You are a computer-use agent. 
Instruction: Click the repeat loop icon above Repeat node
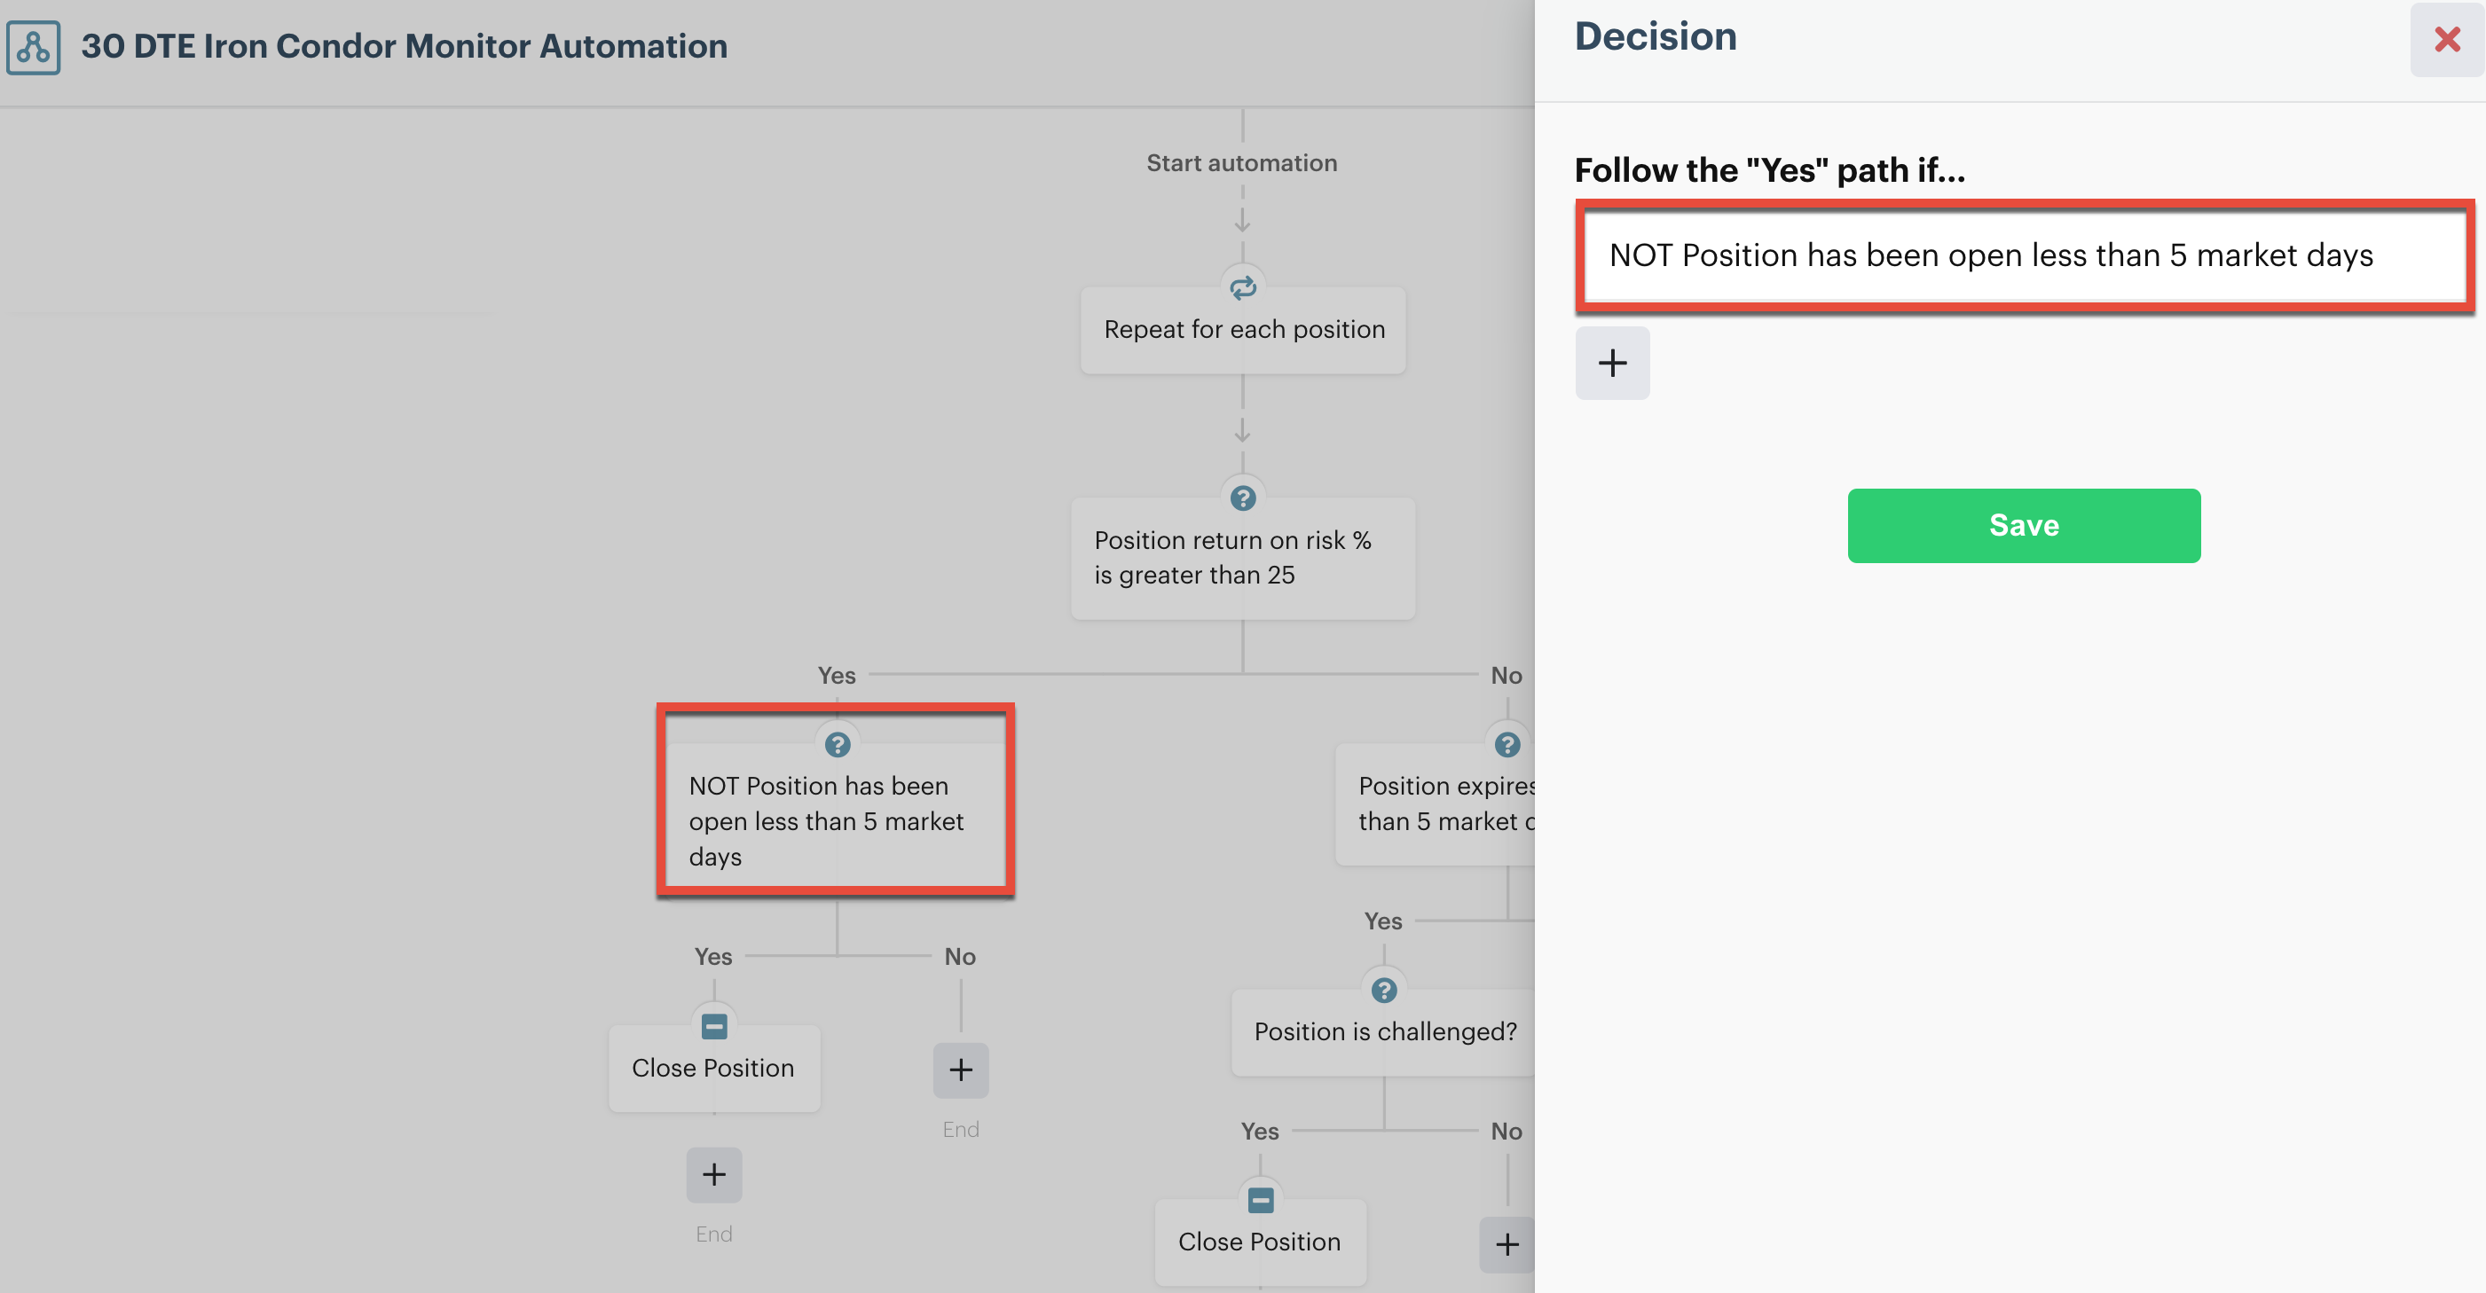(x=1242, y=286)
